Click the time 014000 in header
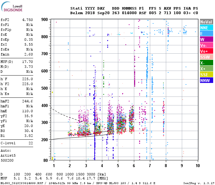This screenshot has height=185, width=215. [129, 13]
